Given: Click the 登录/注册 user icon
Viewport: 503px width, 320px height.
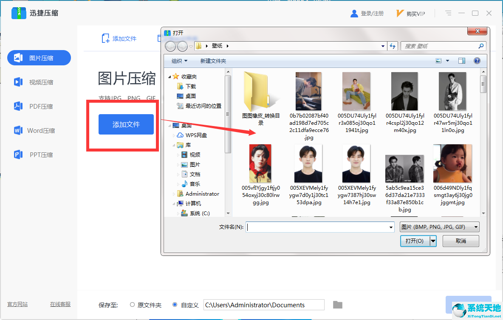Looking at the screenshot, I should point(354,14).
